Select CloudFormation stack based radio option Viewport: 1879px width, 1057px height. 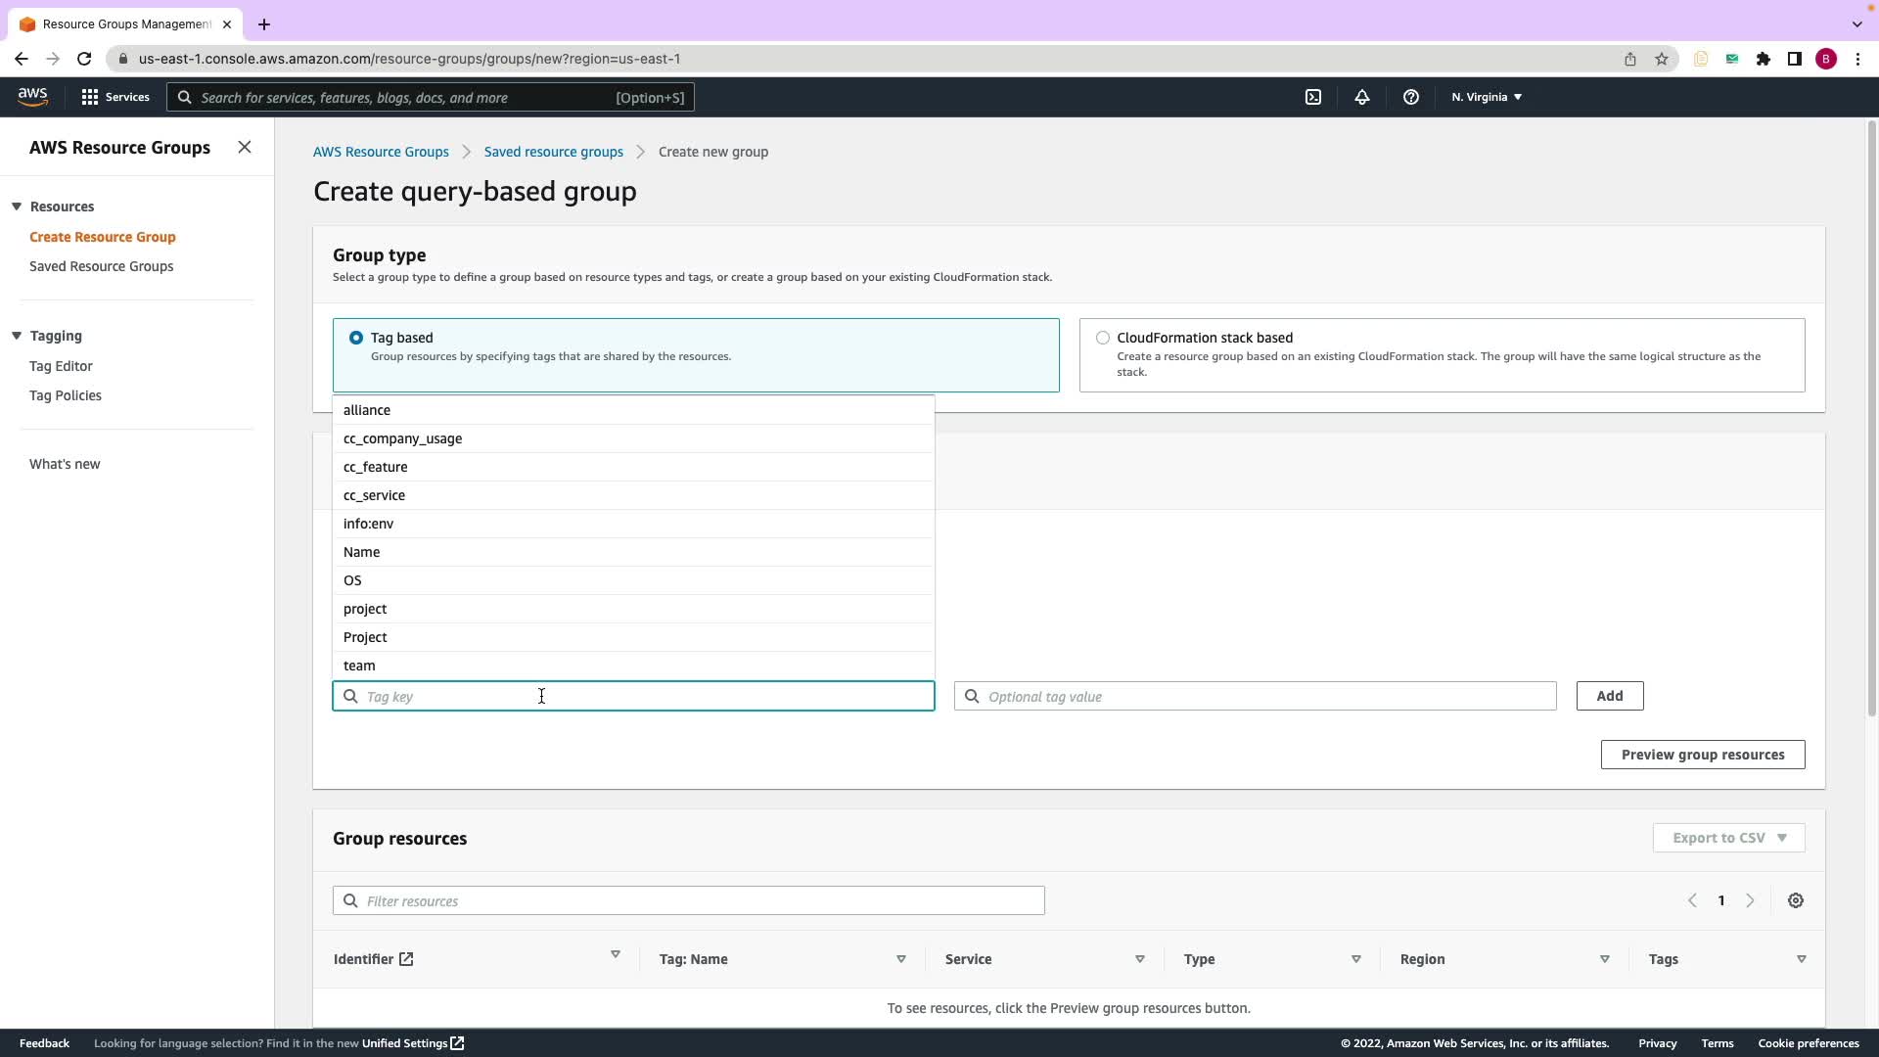pos(1103,338)
